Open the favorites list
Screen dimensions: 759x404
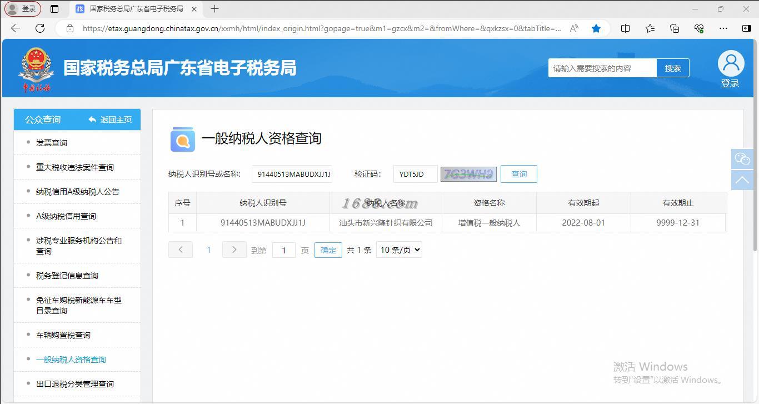pos(650,28)
